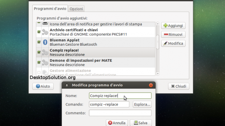Save the startup program with Salva
The image size is (225, 126).
click(x=141, y=123)
